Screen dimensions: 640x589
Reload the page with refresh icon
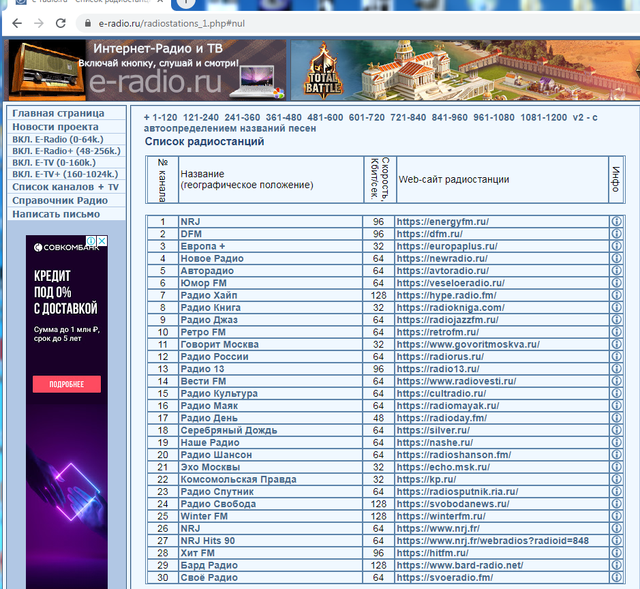tap(61, 23)
